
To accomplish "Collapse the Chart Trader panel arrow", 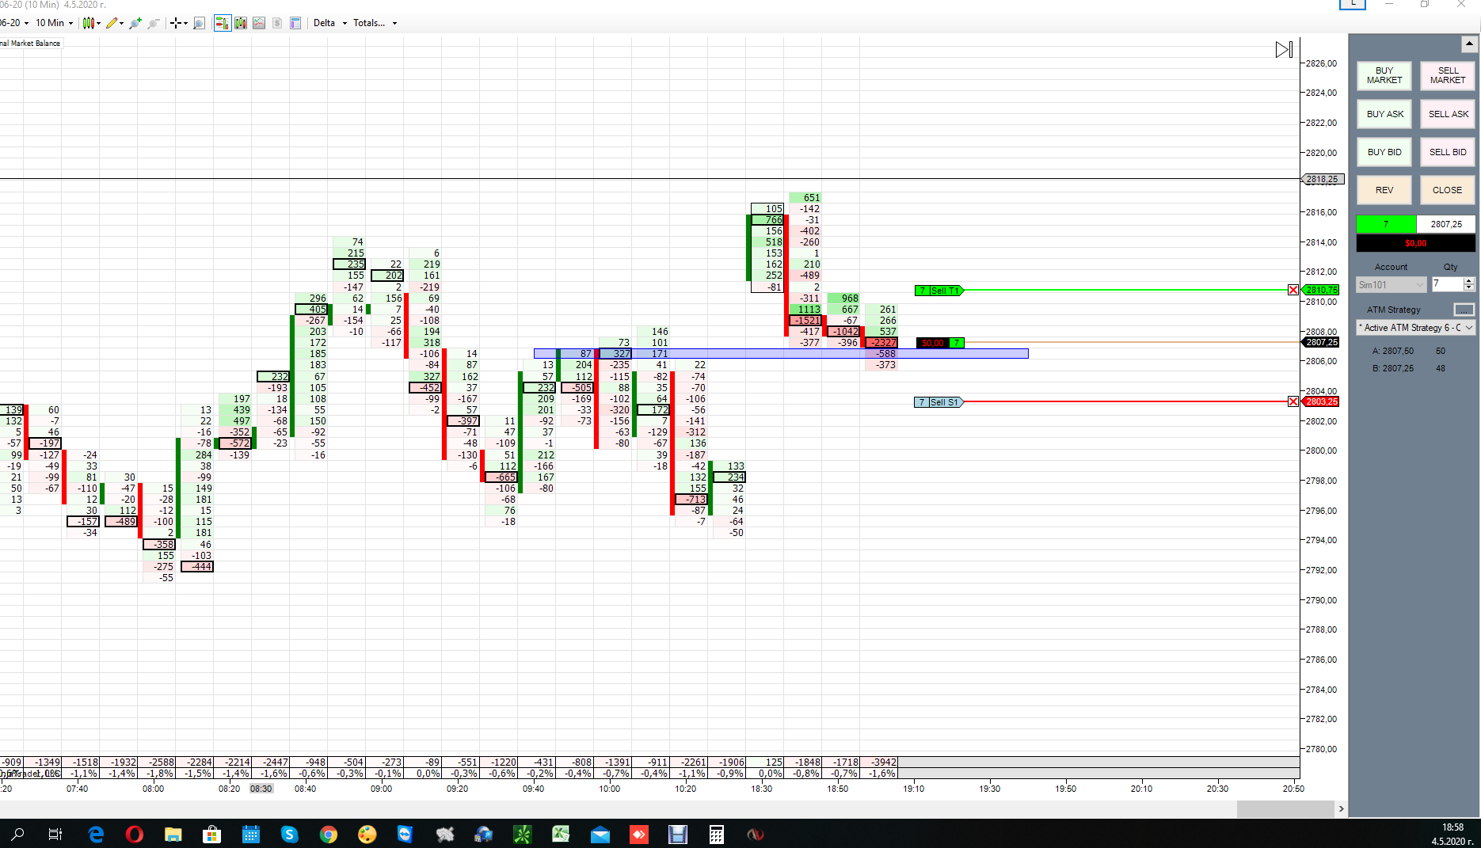I will (1469, 44).
